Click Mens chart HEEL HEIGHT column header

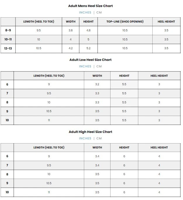pos(166,22)
